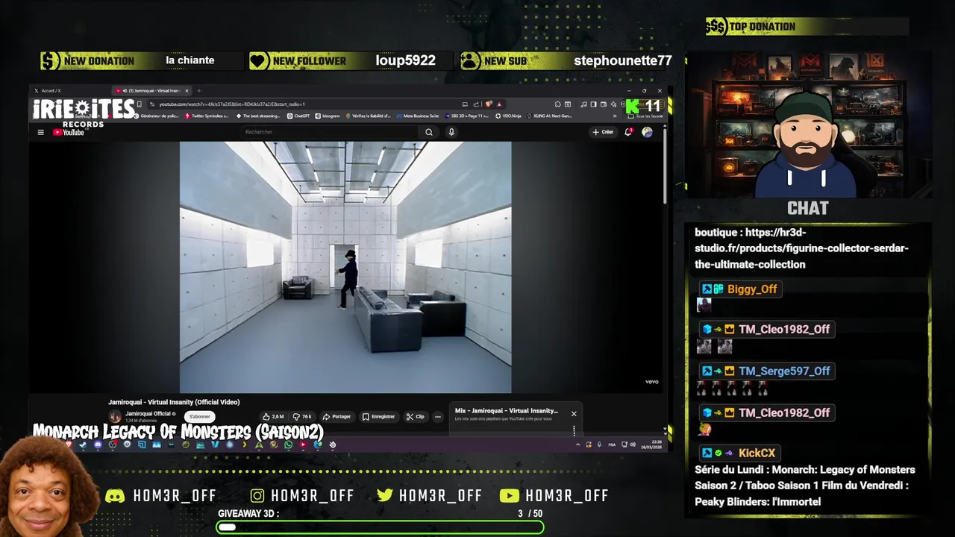Focus the Rechercher search field
955x537 pixels.
328,132
